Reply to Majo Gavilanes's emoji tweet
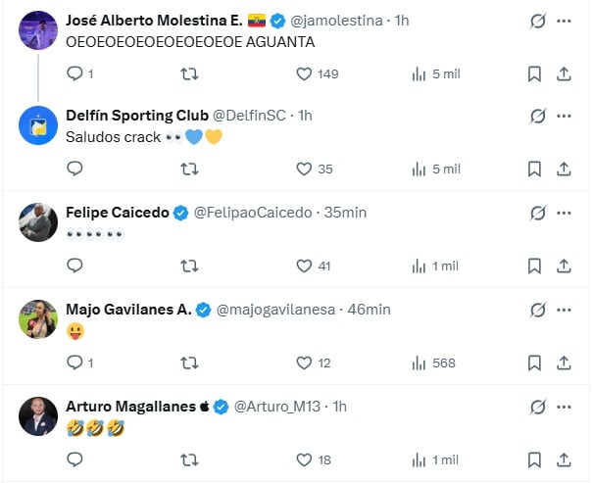This screenshot has height=483, width=593. [x=74, y=362]
